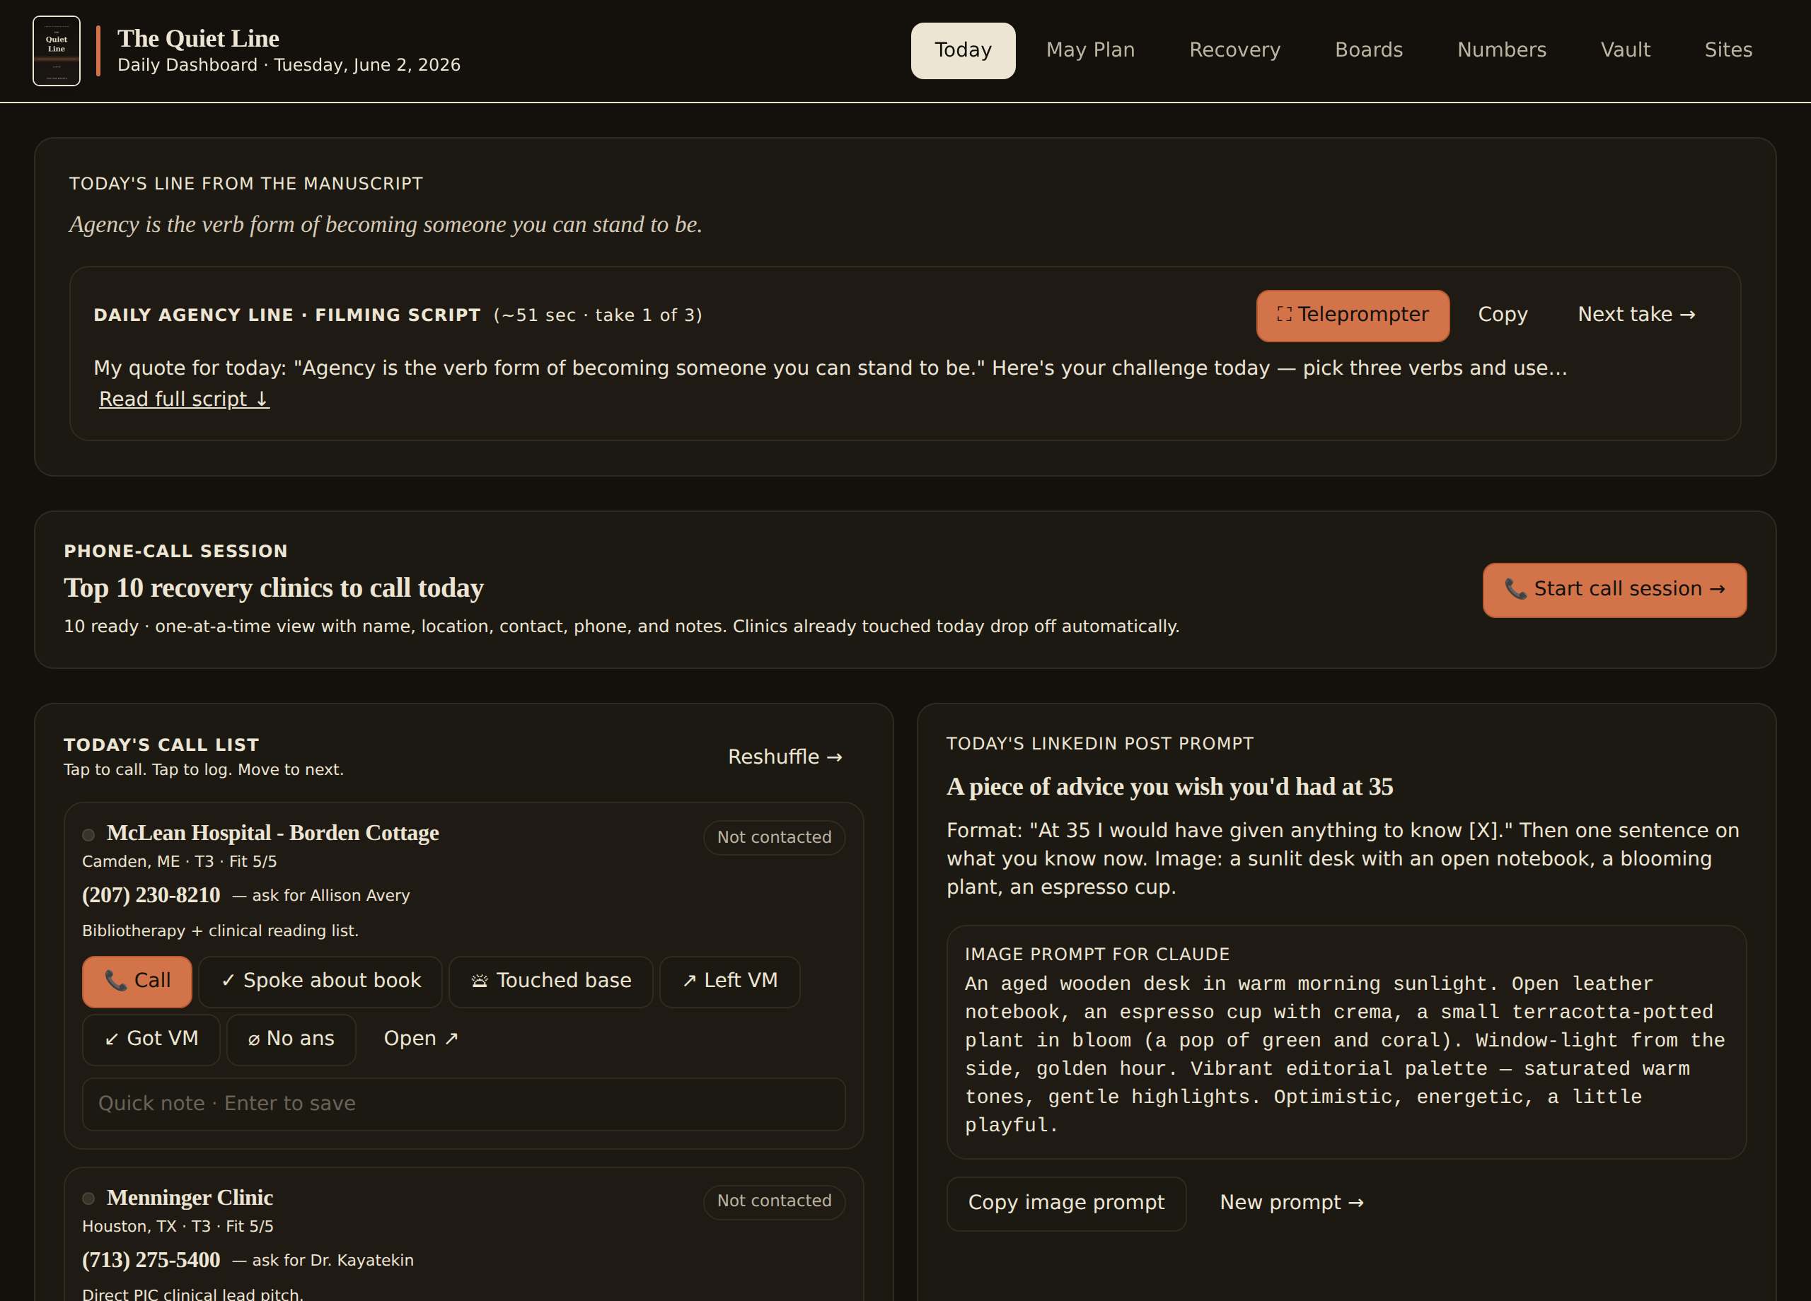Select McLean Hospital - Borden Cottage title
Screen dimensions: 1811x1301
(273, 834)
